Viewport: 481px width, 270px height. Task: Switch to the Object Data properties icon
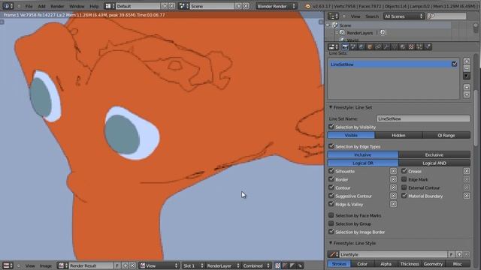[395, 46]
